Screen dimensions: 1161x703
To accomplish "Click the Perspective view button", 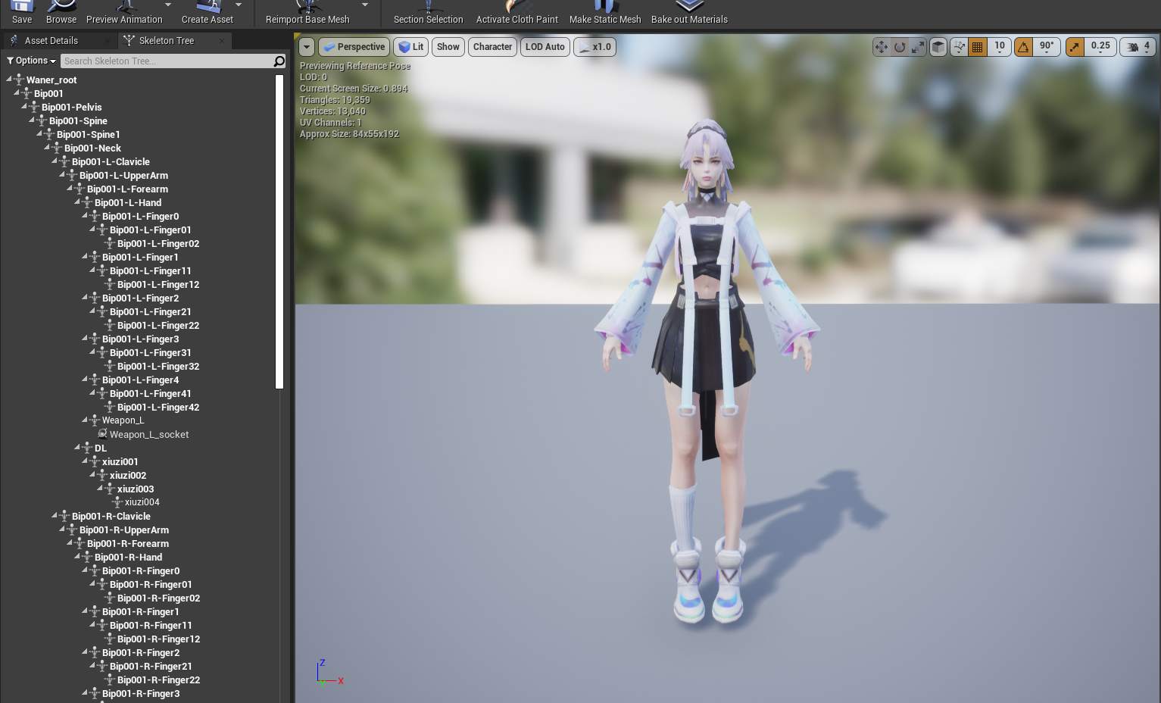I will (x=354, y=47).
